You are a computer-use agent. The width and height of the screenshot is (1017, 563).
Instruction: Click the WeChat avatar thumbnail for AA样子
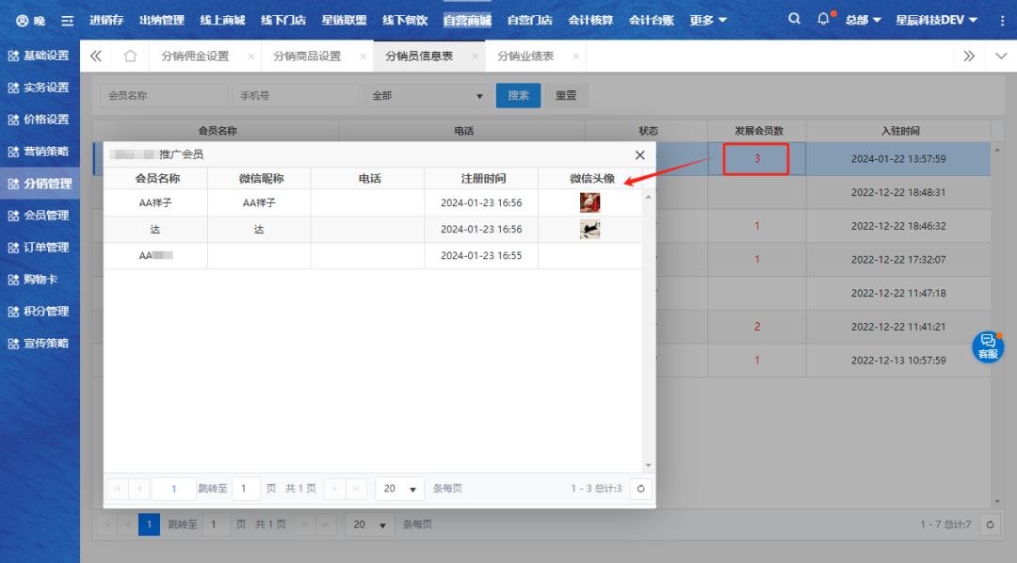tap(589, 202)
